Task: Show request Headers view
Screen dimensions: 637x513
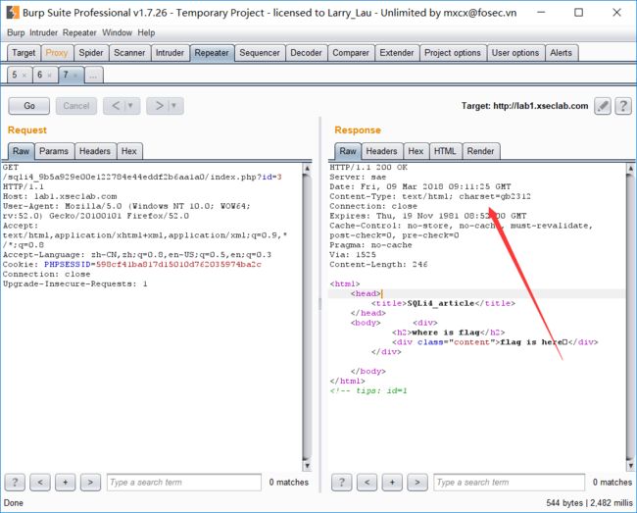Action: pos(95,151)
